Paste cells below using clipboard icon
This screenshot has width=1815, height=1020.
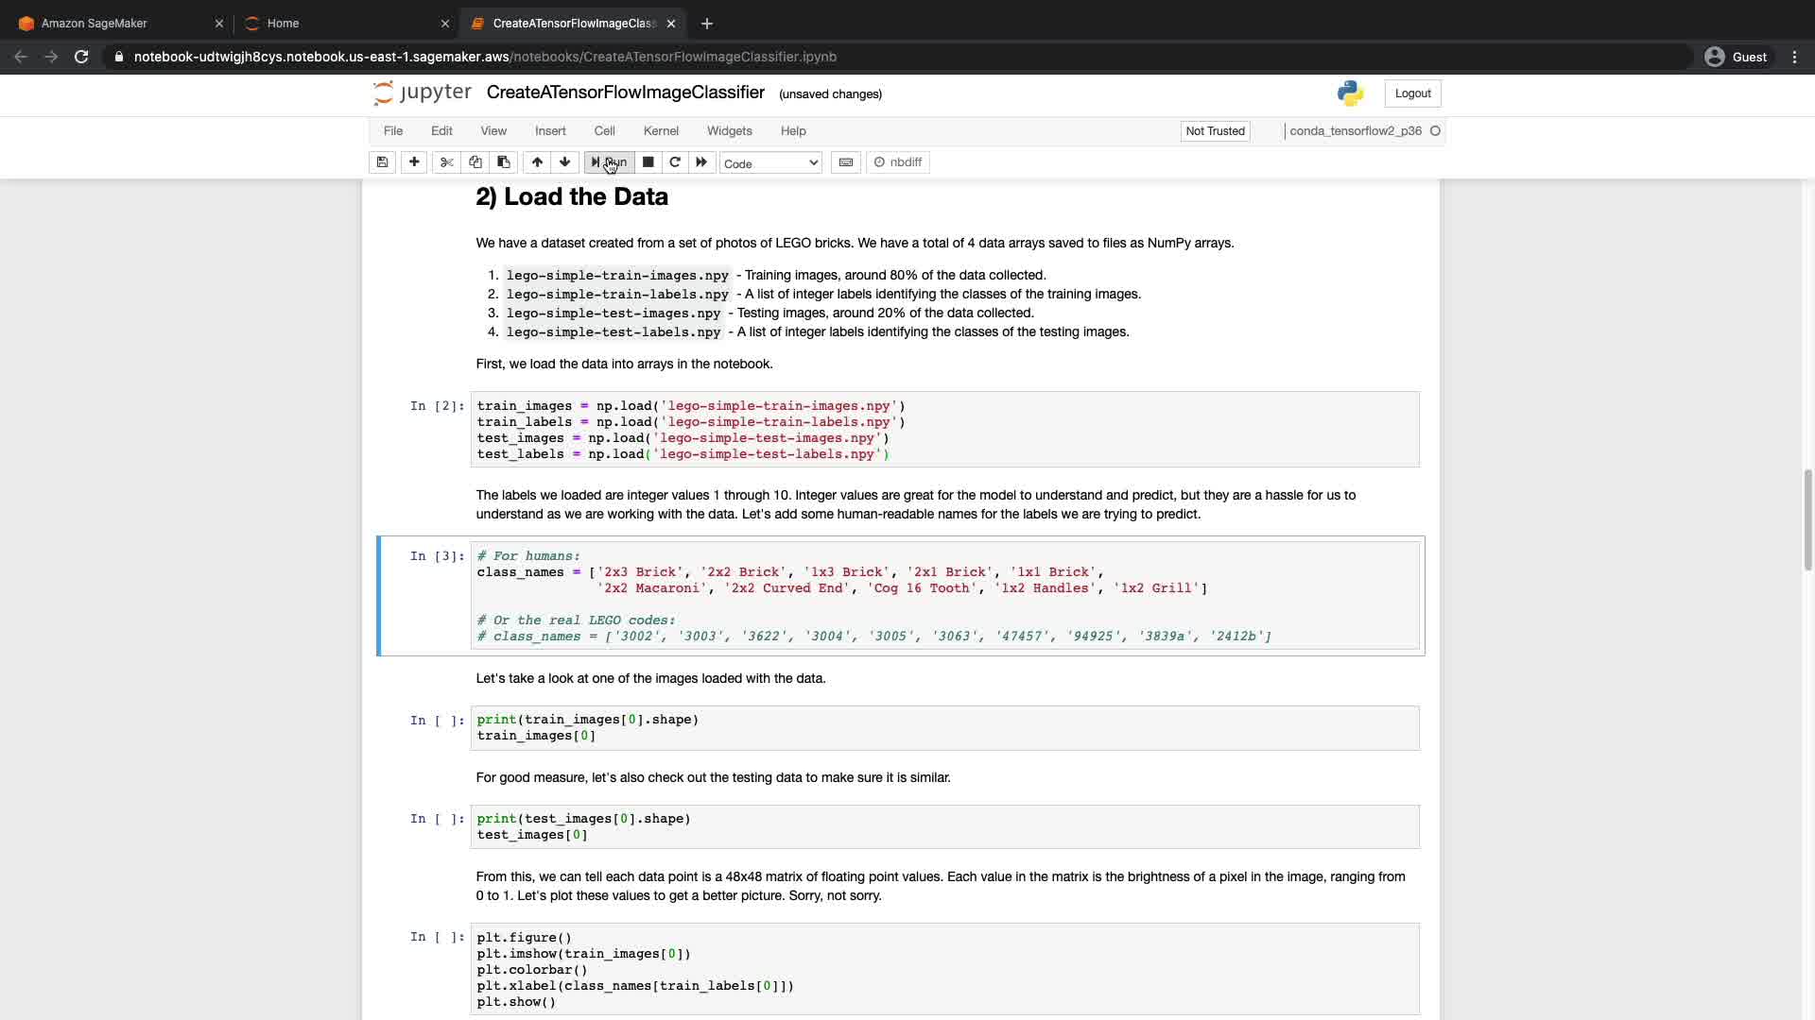point(504,162)
